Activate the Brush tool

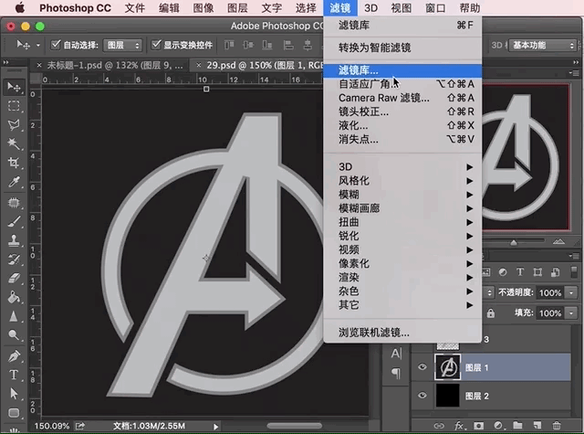tap(15, 222)
